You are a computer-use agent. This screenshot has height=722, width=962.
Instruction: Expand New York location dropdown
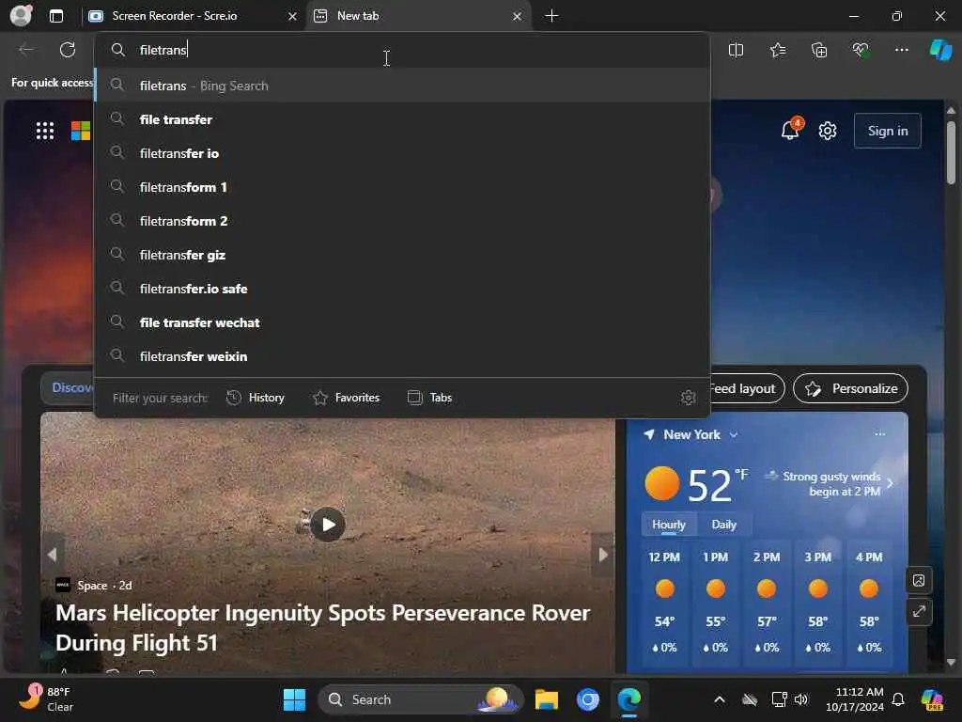coord(734,434)
